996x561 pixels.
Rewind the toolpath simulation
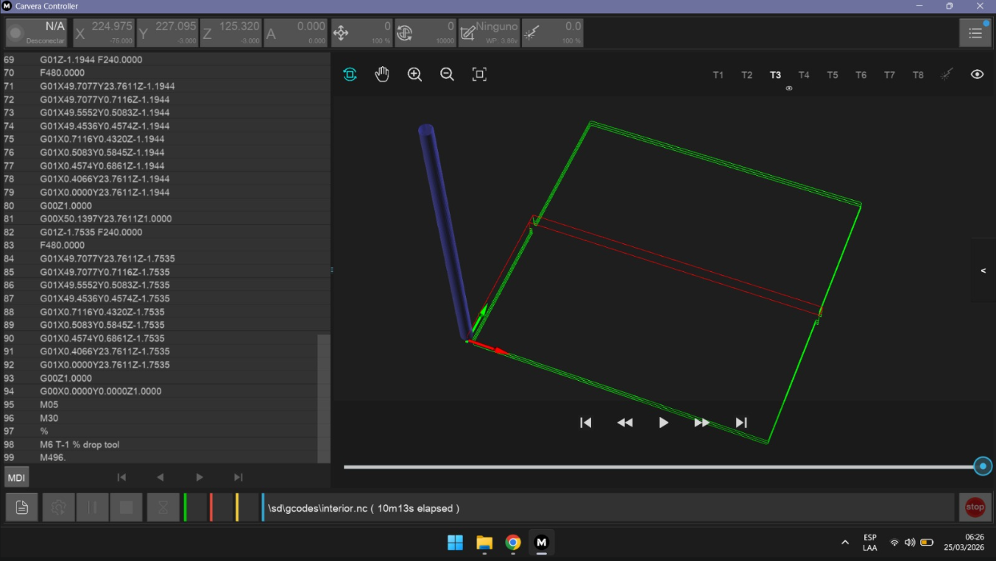pos(625,423)
